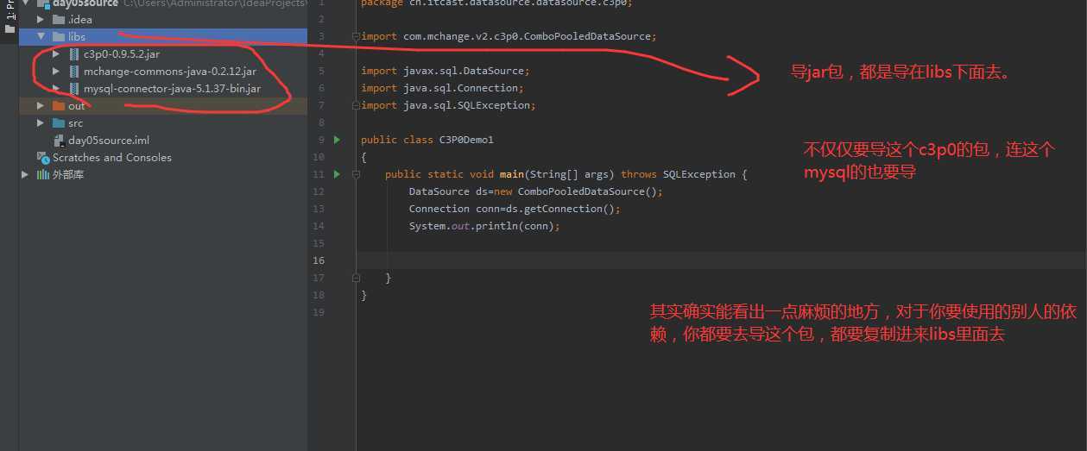Click the day05source.iml file icon
This screenshot has height=451, width=1087.
(59, 140)
